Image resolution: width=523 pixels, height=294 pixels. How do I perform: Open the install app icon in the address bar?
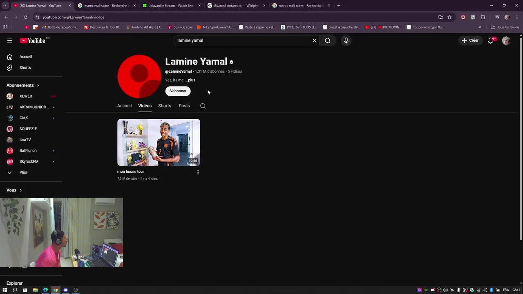point(440,17)
